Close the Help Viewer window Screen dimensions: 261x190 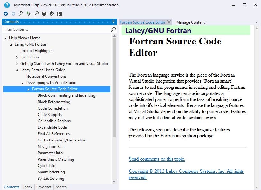click(x=256, y=5)
